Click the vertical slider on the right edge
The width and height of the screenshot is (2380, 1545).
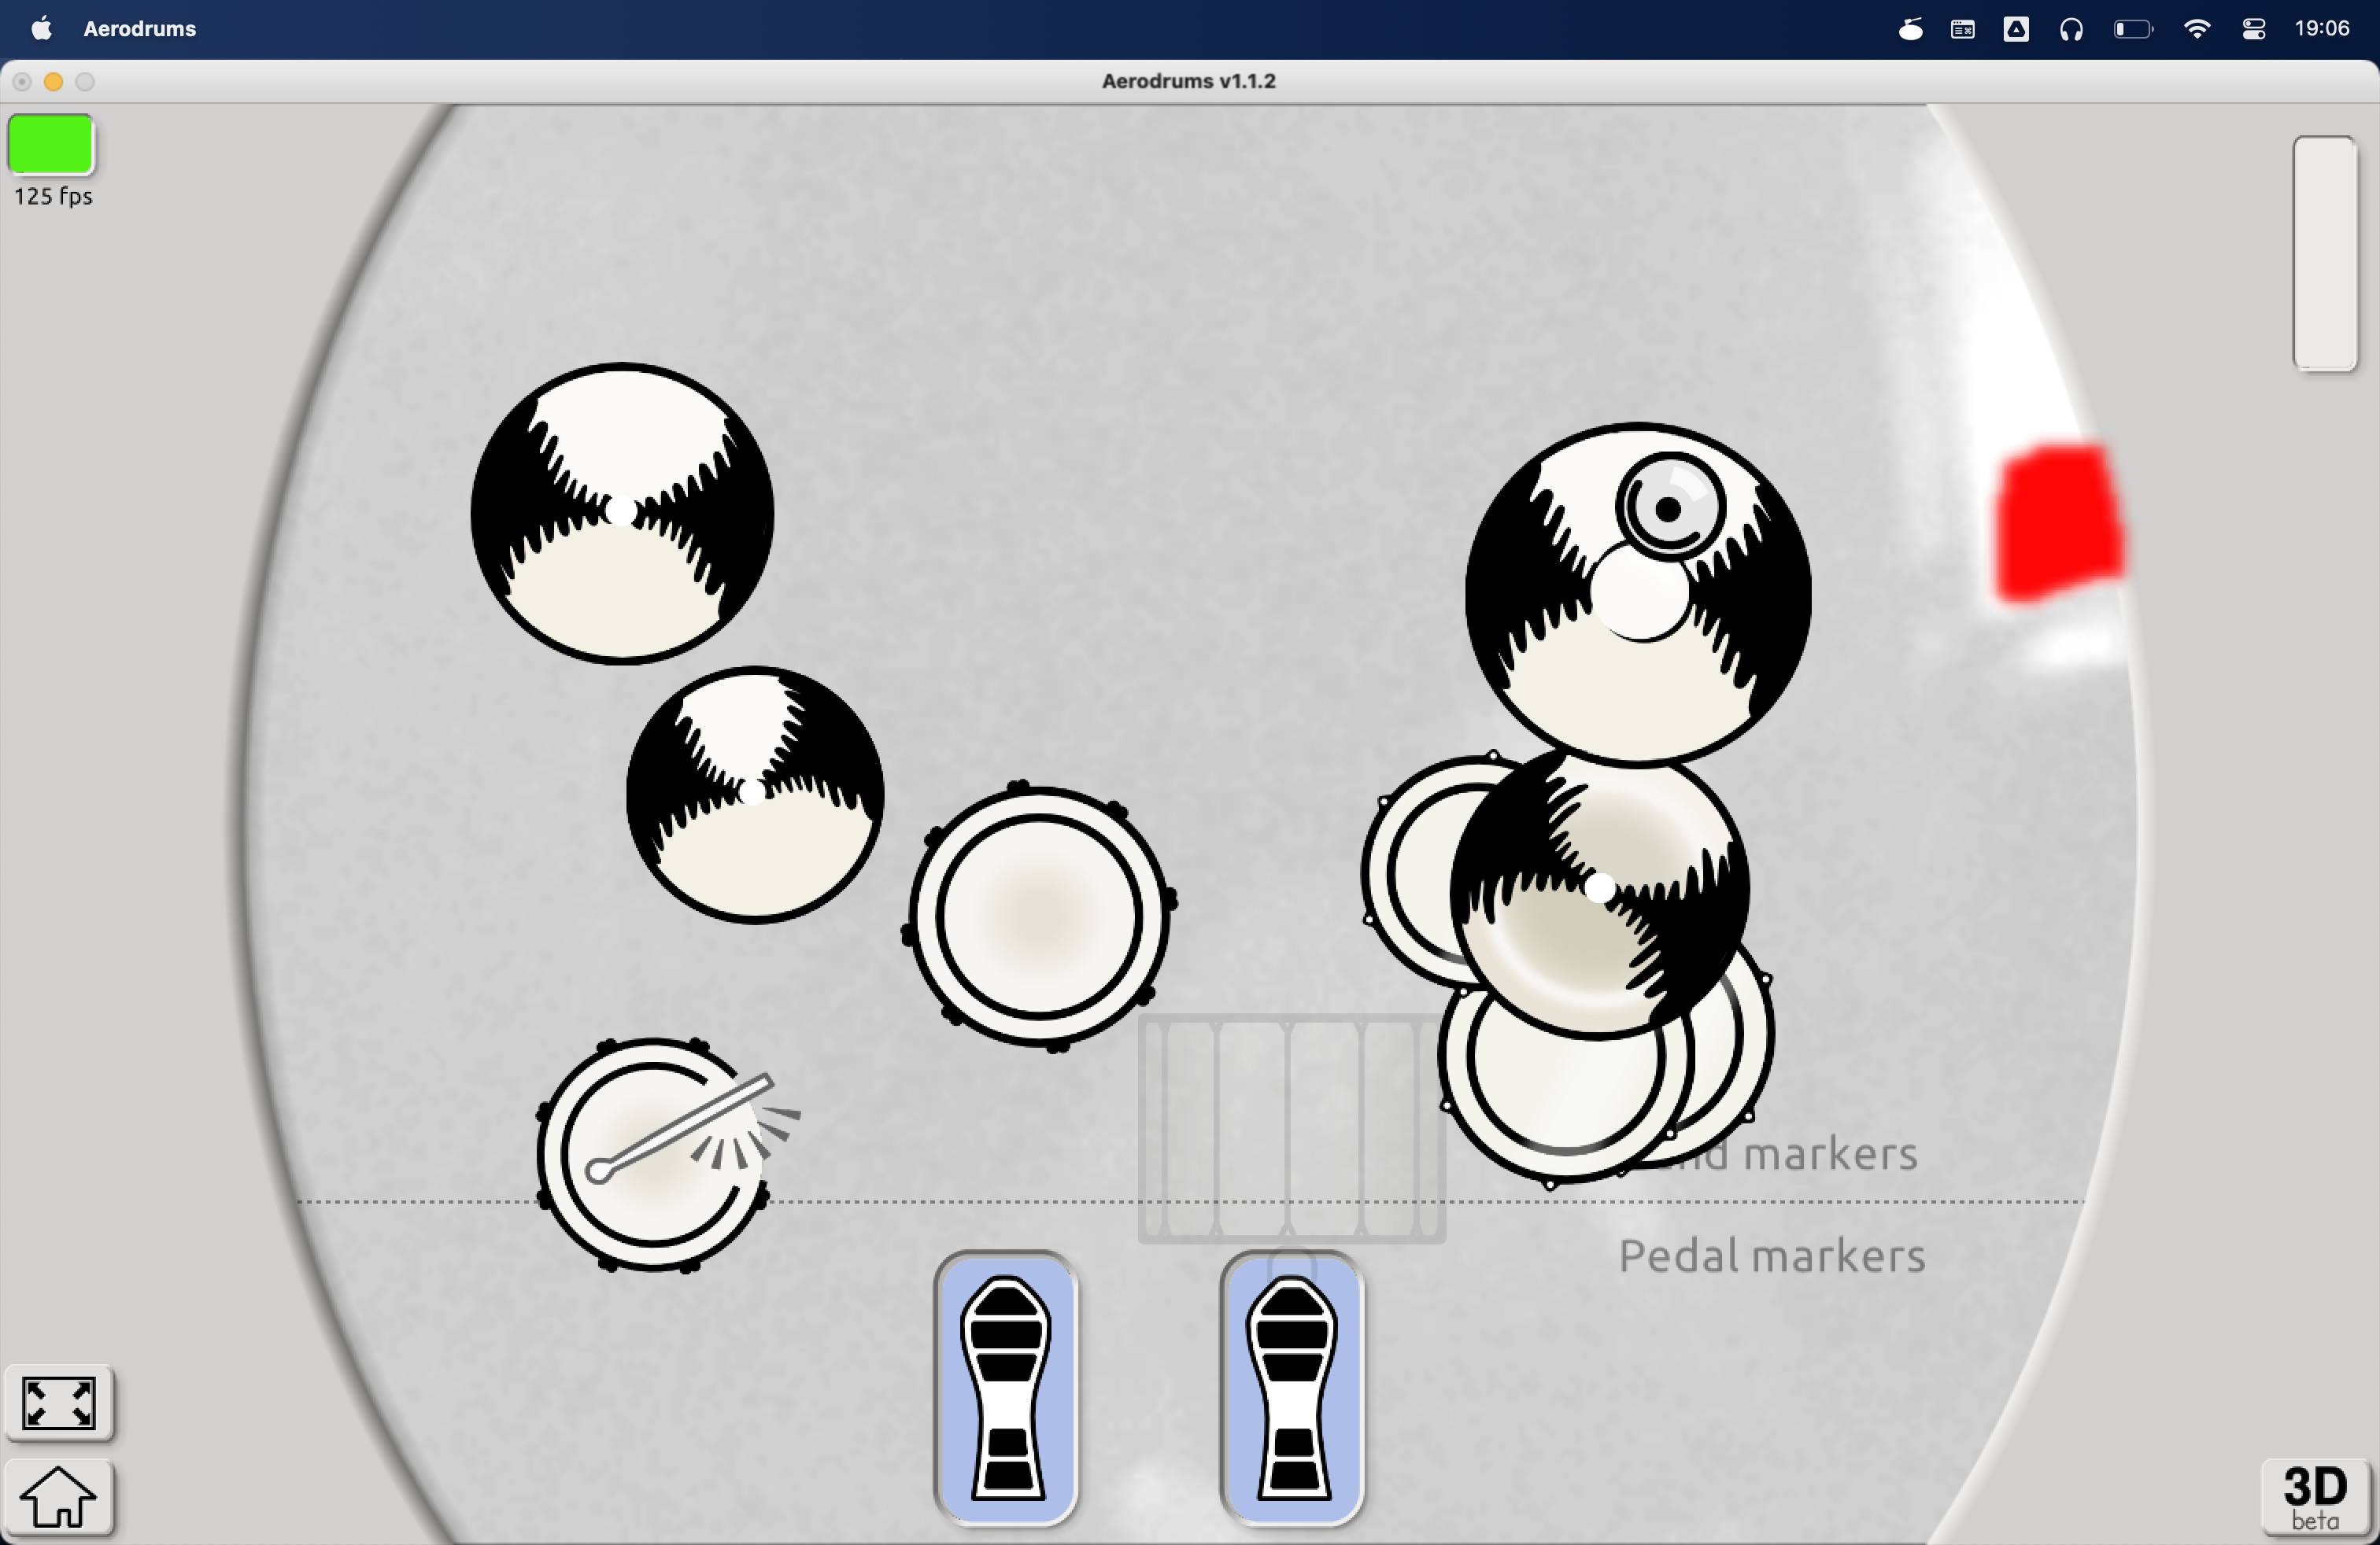[x=2325, y=254]
